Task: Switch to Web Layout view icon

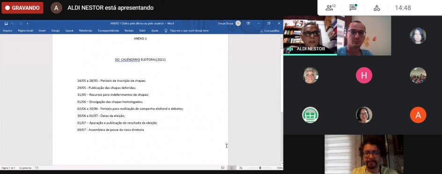Action: click(x=241, y=168)
